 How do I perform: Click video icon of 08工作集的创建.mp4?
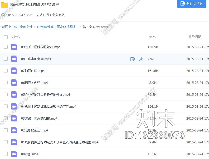[x=14, y=59]
